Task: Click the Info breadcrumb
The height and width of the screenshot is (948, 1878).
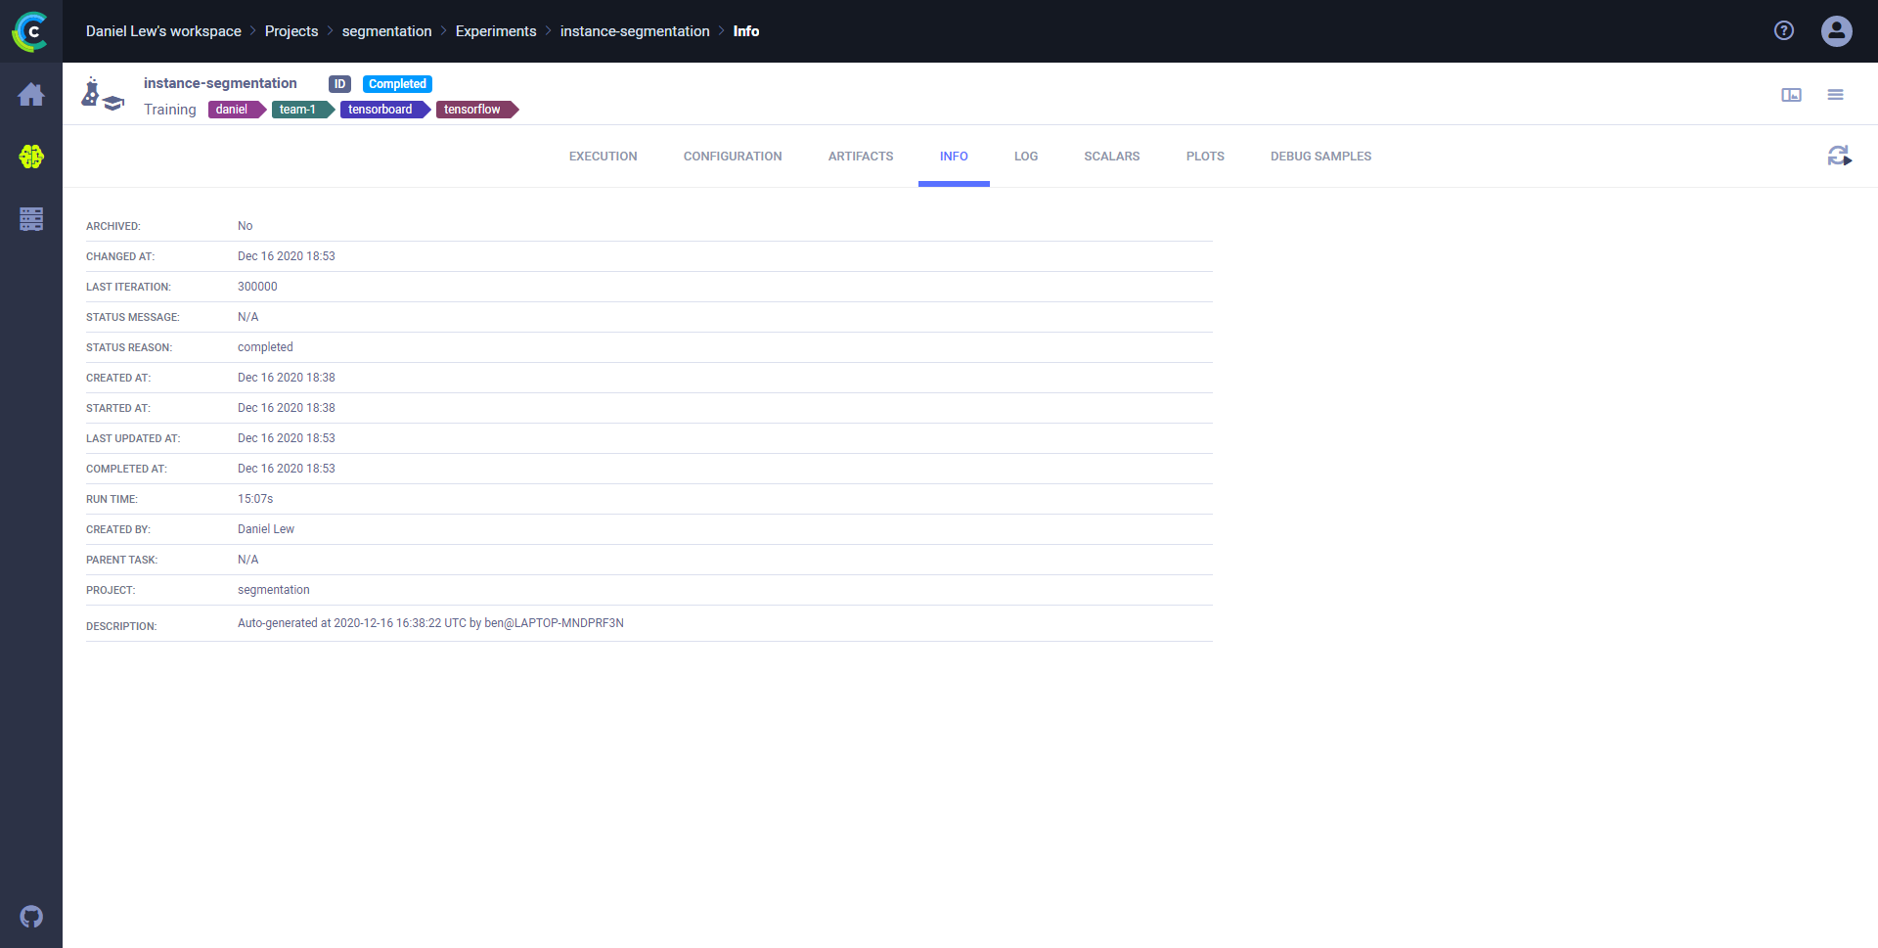Action: [746, 31]
